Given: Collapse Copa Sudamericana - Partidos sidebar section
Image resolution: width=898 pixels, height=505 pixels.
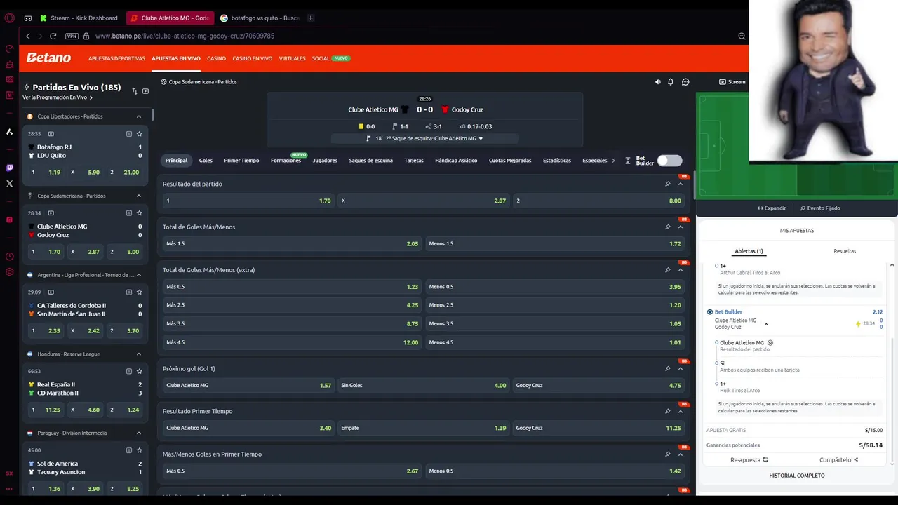Looking at the screenshot, I should coord(139,196).
